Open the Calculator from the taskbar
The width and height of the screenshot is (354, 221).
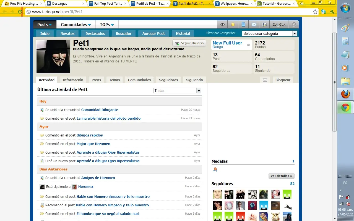tap(345, 41)
